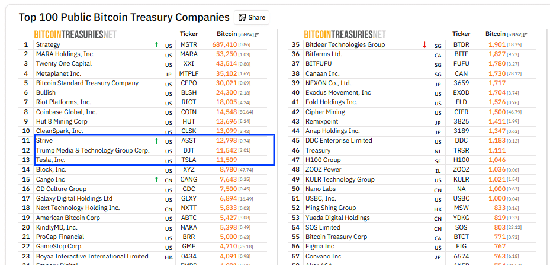Click BTDR ticker cell
This screenshot has width=550, height=265.
[x=461, y=44]
